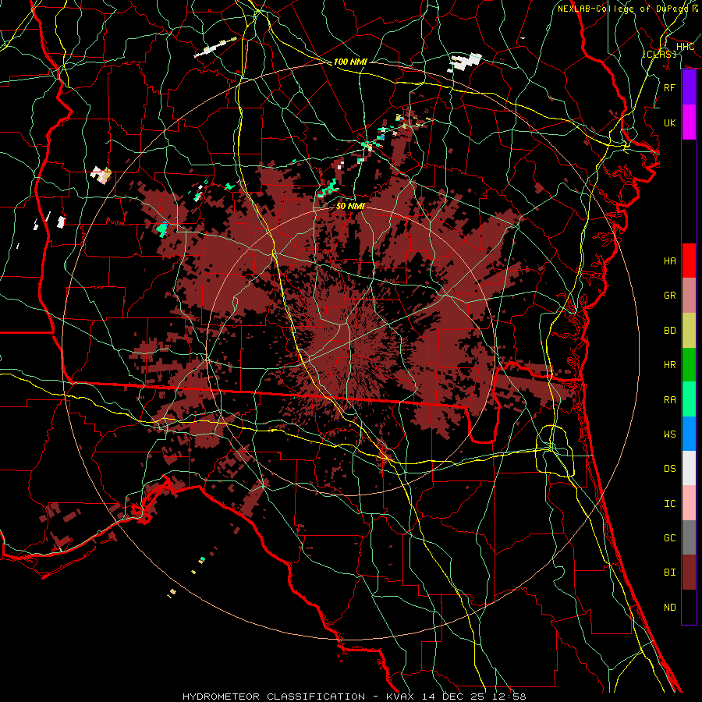Click the BI dark red legend swatch
The width and height of the screenshot is (702, 702).
689,573
